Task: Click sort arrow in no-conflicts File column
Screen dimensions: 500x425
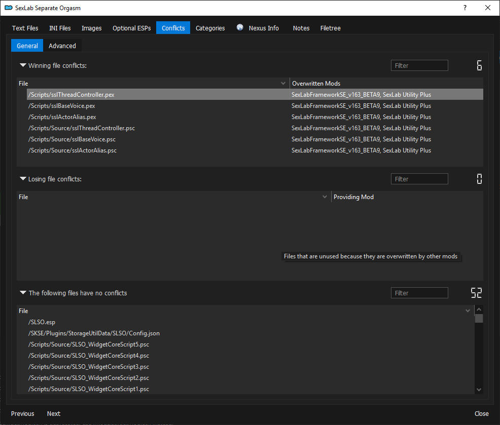Action: pyautogui.click(x=468, y=311)
